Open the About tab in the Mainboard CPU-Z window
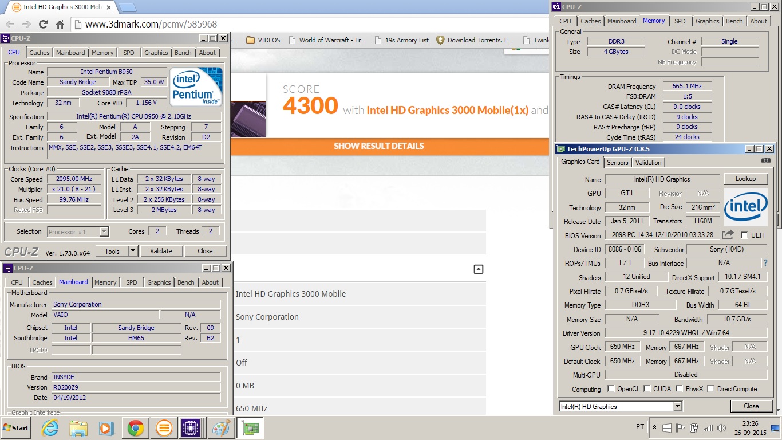 [210, 282]
